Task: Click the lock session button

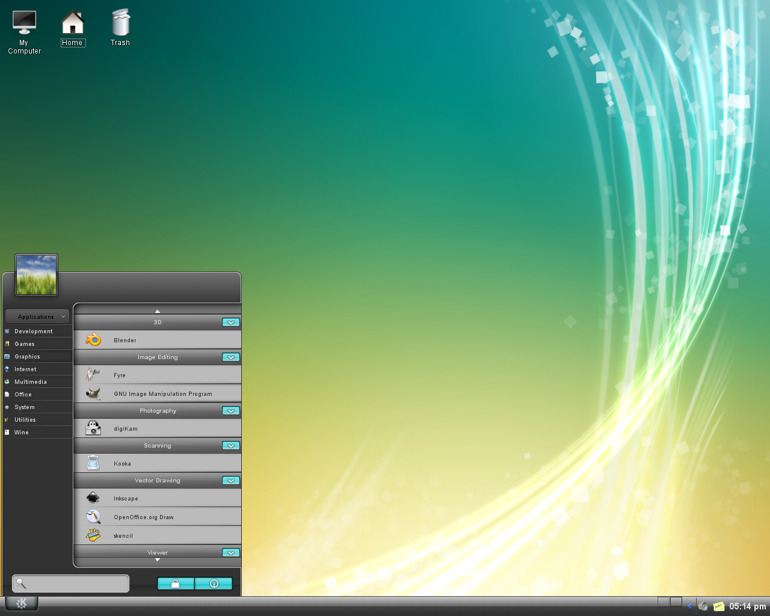Action: point(176,584)
